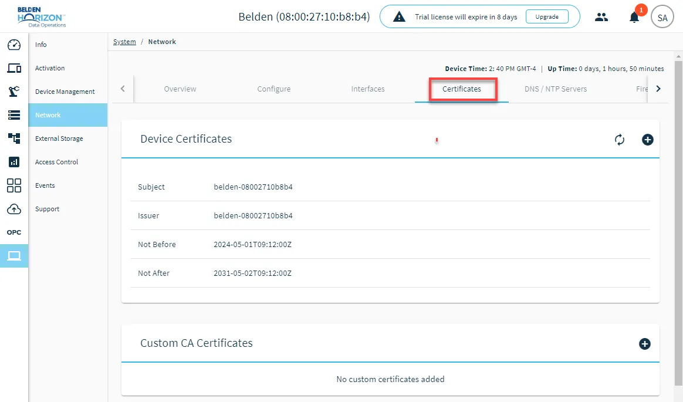Click the Belden Horizon logo
Viewport: 683px width, 402px height.
[x=42, y=17]
